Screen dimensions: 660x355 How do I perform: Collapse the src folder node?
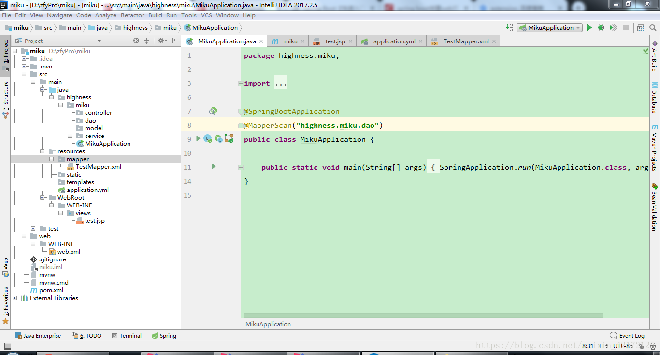[24, 74]
